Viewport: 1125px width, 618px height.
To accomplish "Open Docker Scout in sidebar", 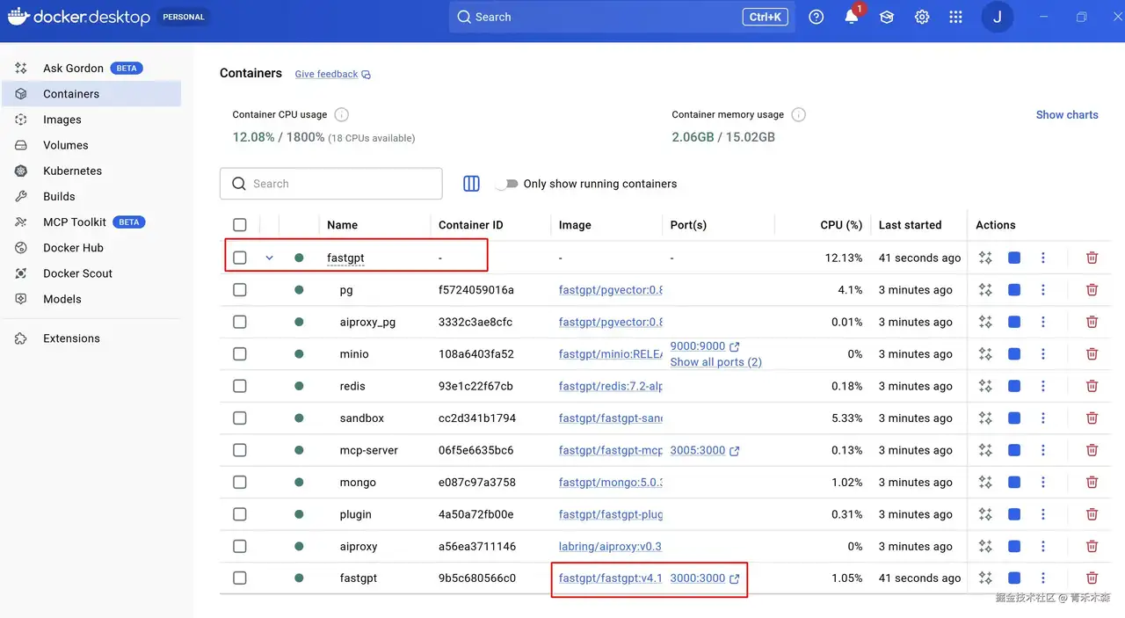I will pos(91,273).
